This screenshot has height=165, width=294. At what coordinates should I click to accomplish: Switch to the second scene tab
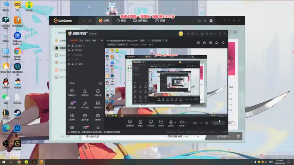[x=81, y=40]
